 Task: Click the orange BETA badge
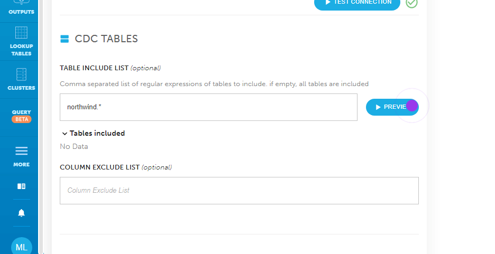22,119
